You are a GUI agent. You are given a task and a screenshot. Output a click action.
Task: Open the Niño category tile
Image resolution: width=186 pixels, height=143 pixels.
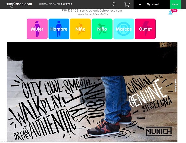[102, 29]
